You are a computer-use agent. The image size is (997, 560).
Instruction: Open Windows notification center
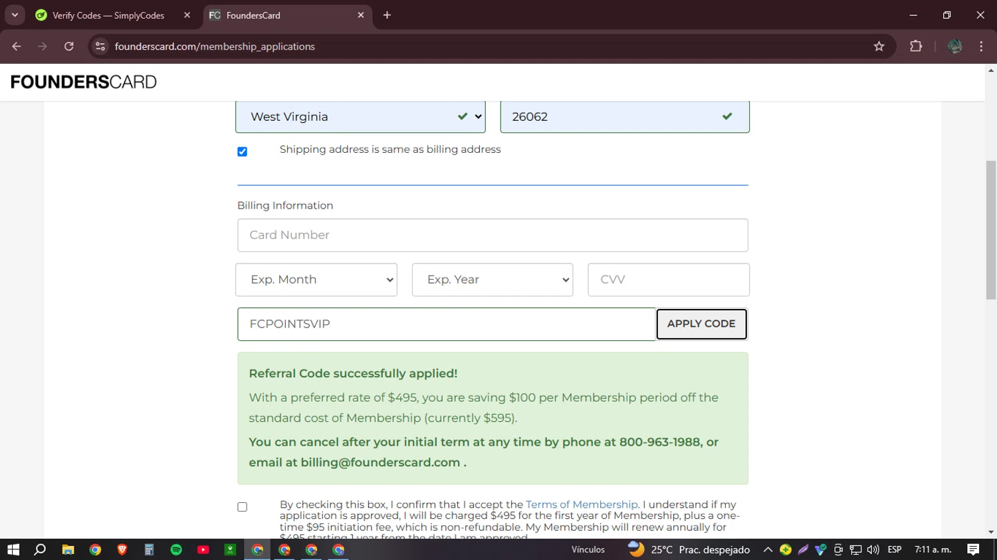click(973, 549)
